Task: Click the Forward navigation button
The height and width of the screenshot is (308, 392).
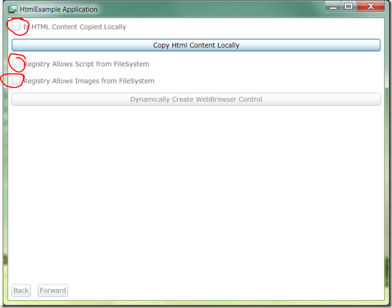Action: point(53,290)
